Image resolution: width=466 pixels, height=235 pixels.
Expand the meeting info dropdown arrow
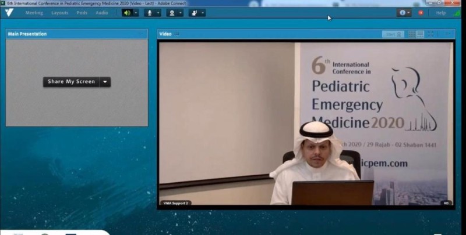[409, 13]
